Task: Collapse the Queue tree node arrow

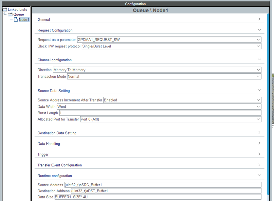Action: 5,14
